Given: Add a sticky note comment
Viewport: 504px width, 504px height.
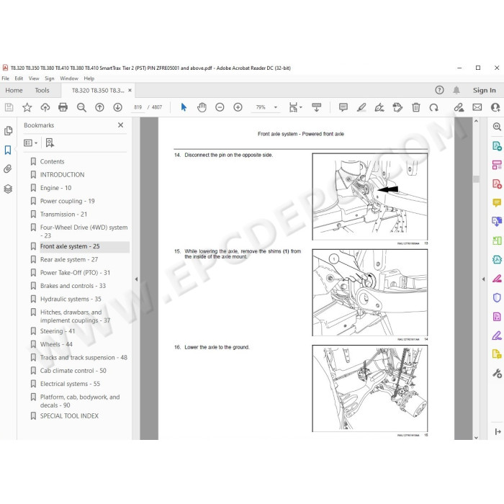Looking at the screenshot, I should 343,107.
